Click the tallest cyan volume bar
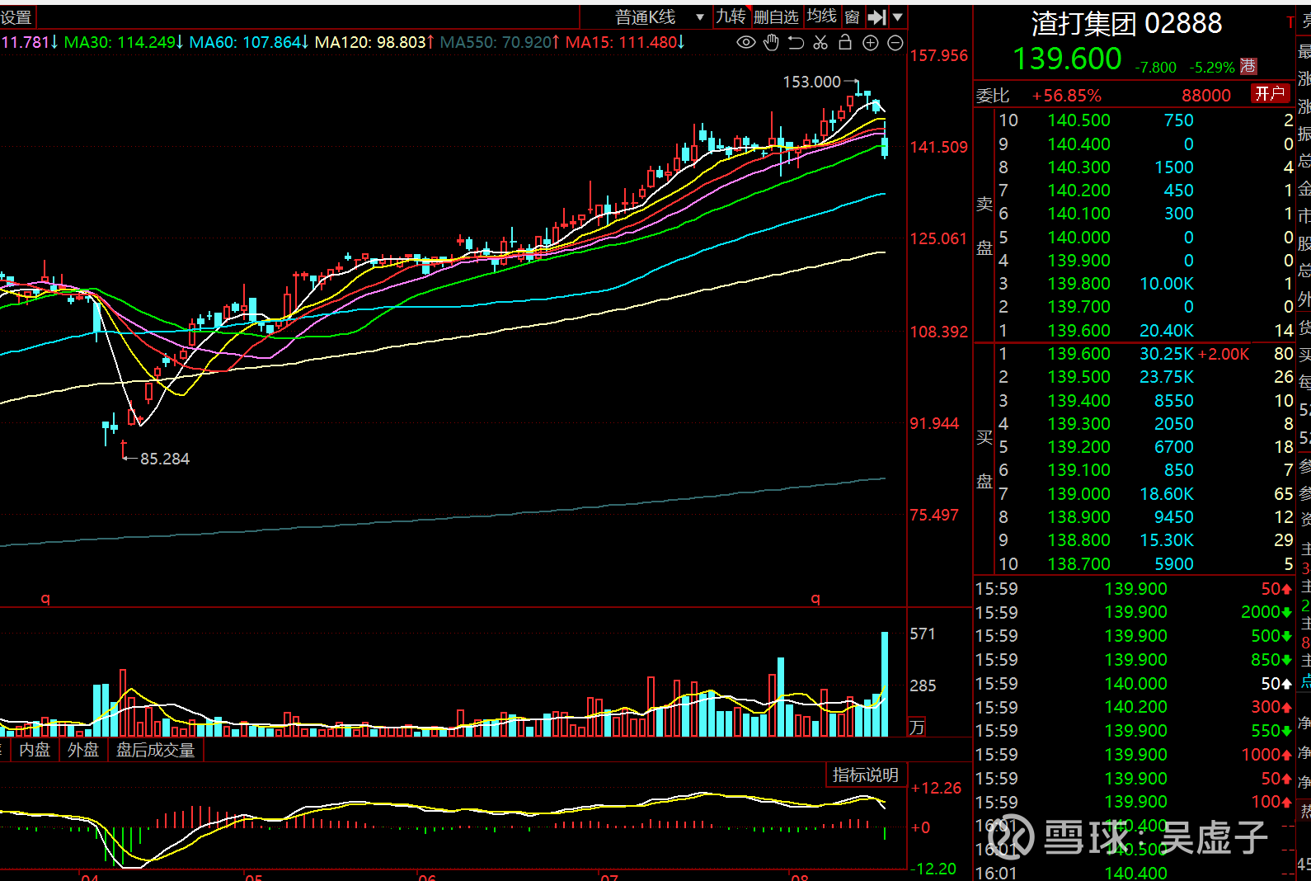 click(x=885, y=684)
